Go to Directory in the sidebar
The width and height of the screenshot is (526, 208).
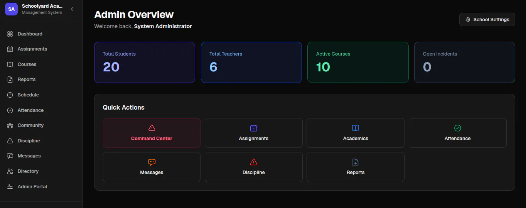[41, 171]
